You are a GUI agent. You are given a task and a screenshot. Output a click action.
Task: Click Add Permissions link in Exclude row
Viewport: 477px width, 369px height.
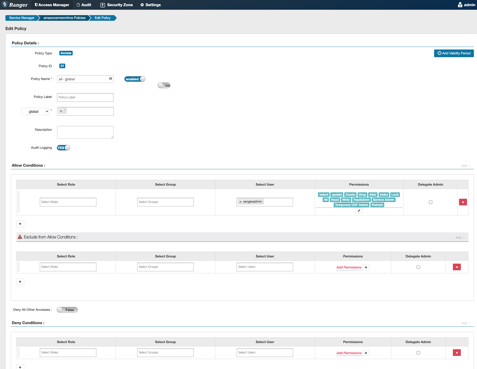click(349, 267)
